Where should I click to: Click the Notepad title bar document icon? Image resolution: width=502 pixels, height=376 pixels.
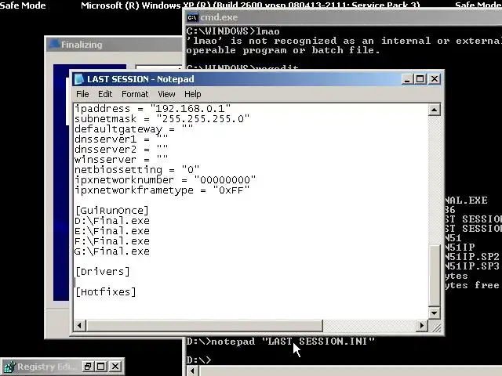pyautogui.click(x=78, y=79)
